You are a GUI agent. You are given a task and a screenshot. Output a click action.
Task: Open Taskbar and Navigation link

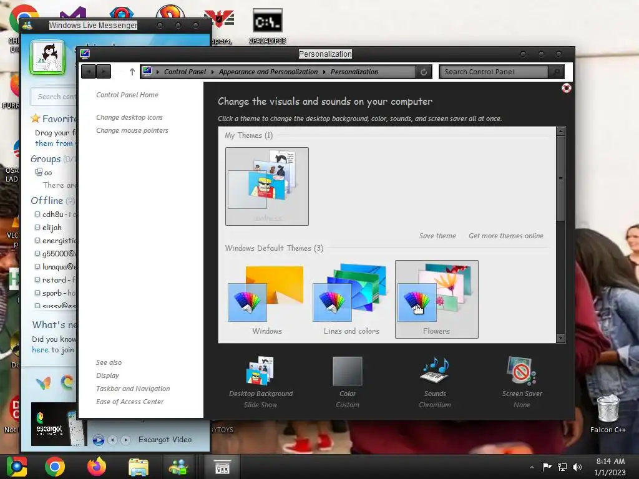[x=133, y=389]
